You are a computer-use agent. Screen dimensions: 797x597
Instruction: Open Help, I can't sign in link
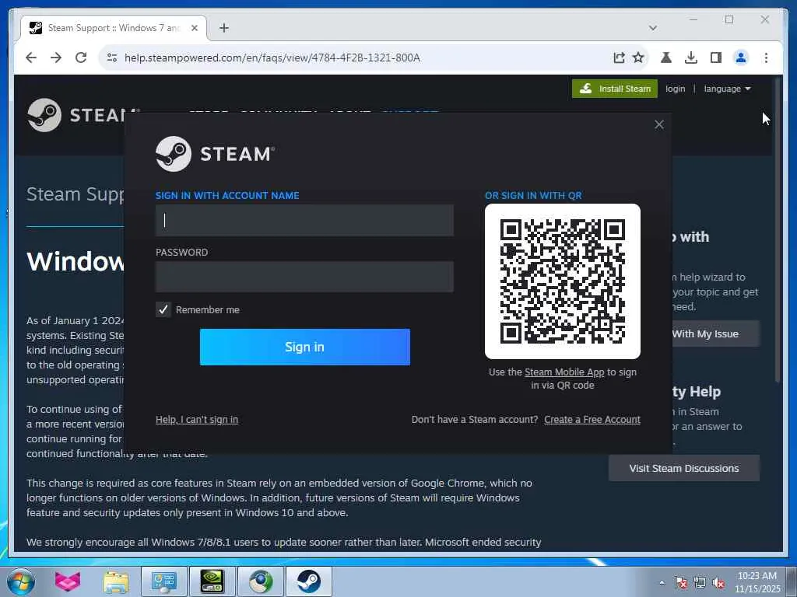(197, 419)
